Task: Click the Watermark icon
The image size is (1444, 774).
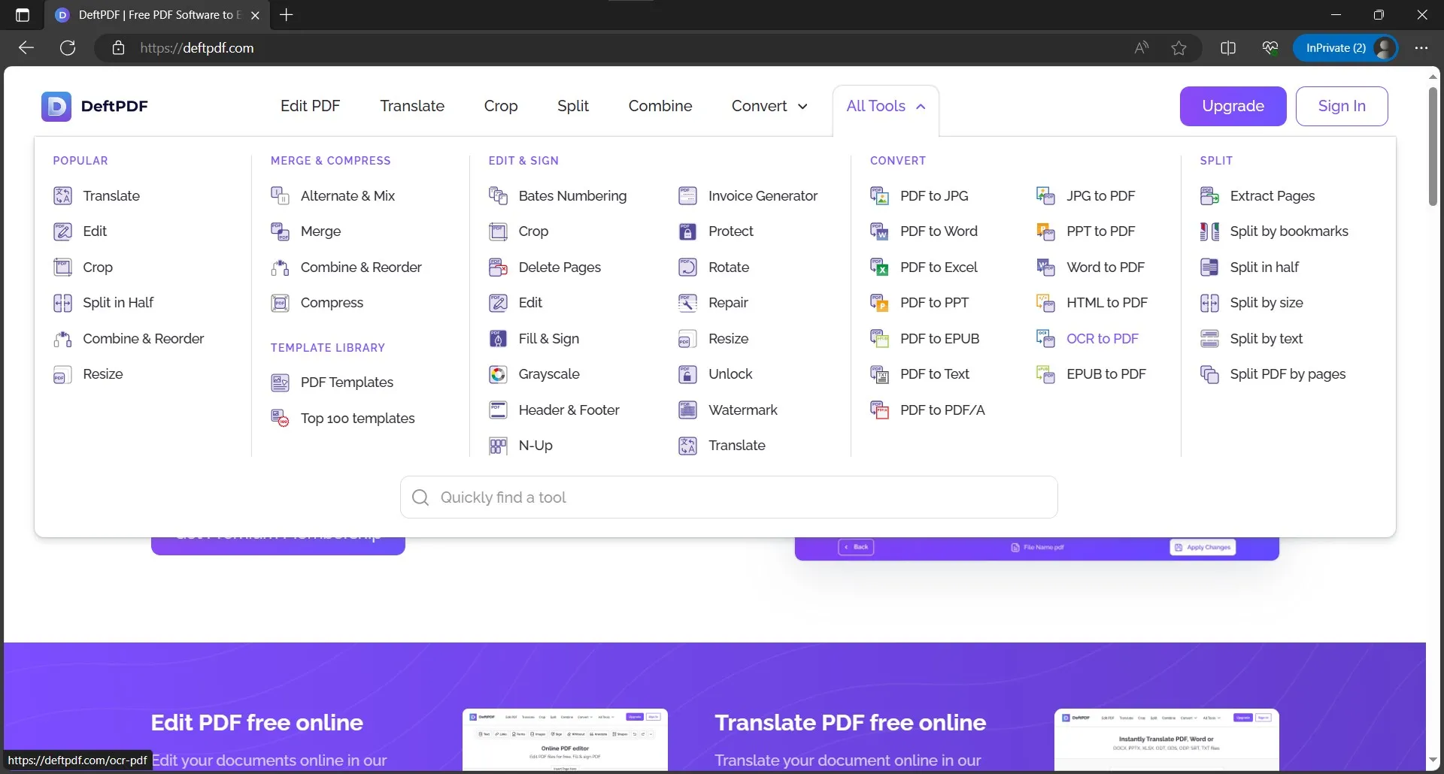Action: coord(687,410)
